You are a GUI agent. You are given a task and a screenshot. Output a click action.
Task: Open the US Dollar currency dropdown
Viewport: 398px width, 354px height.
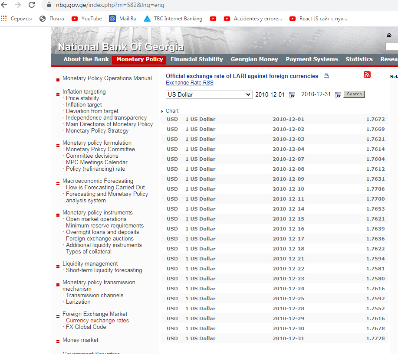coord(209,94)
